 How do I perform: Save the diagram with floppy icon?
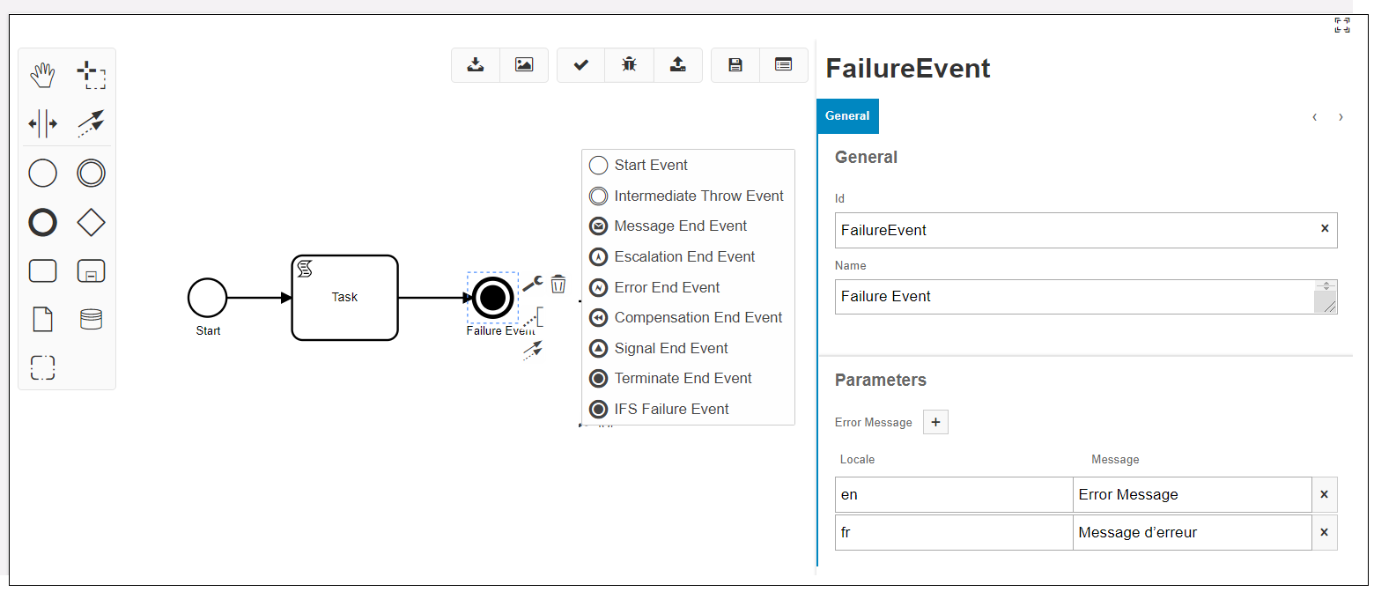pyautogui.click(x=735, y=64)
